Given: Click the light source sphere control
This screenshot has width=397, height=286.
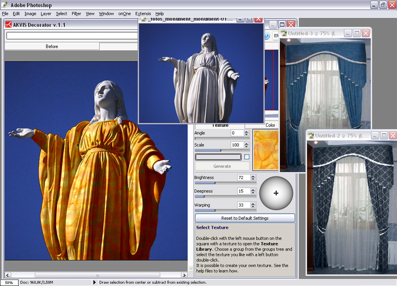Looking at the screenshot, I should [276, 193].
